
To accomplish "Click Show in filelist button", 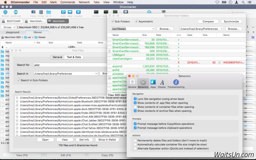I will pyautogui.click(x=107, y=140).
